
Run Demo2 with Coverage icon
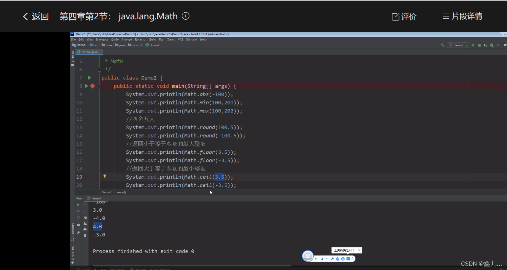coord(485,45)
